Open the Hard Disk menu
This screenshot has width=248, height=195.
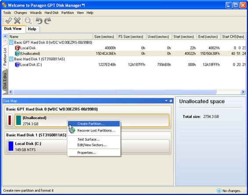pyautogui.click(x=51, y=13)
